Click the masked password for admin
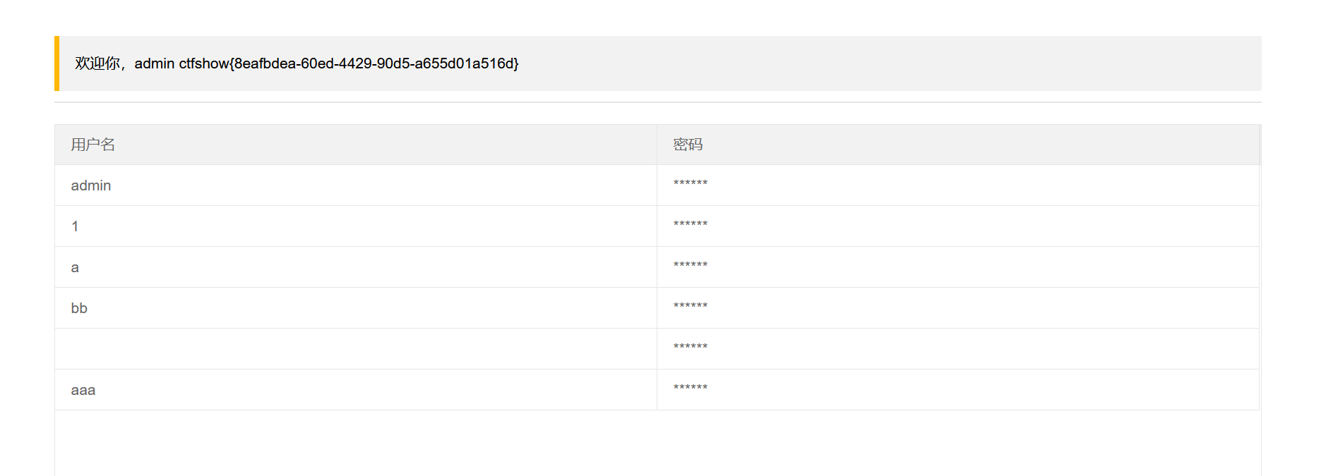Image resolution: width=1326 pixels, height=476 pixels. click(x=690, y=184)
